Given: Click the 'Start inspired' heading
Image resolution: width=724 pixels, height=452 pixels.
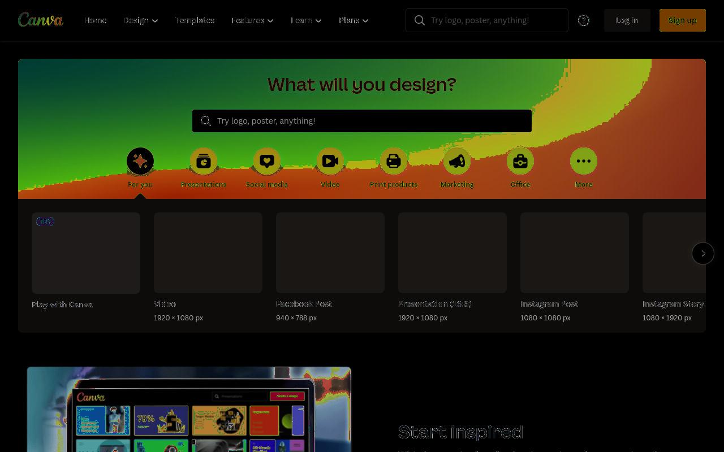Looking at the screenshot, I should 460,432.
